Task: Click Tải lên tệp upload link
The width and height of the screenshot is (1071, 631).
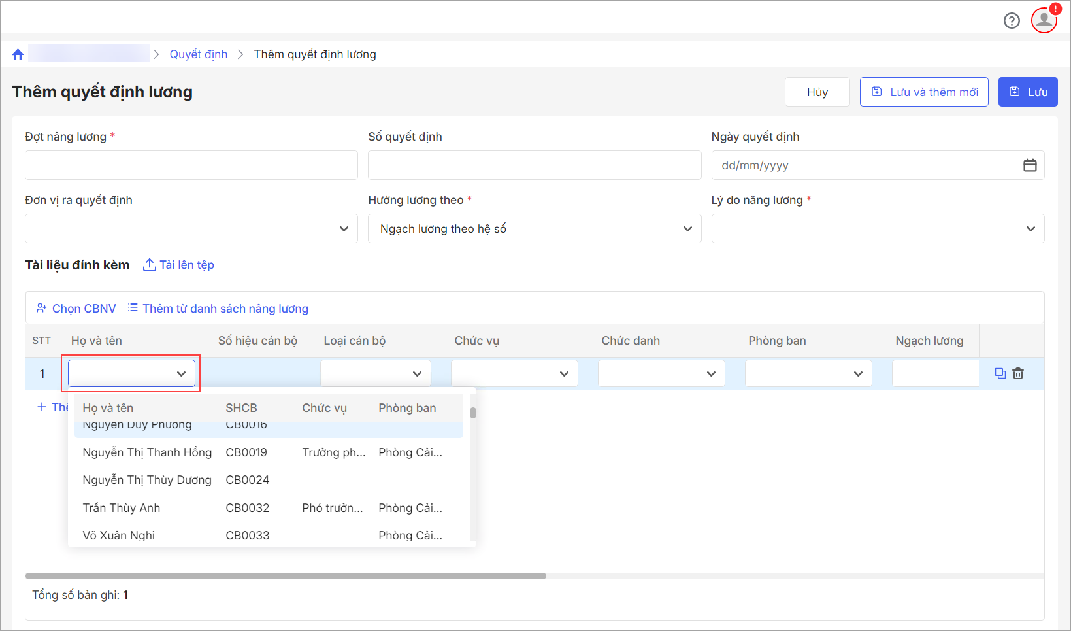Action: 179,265
